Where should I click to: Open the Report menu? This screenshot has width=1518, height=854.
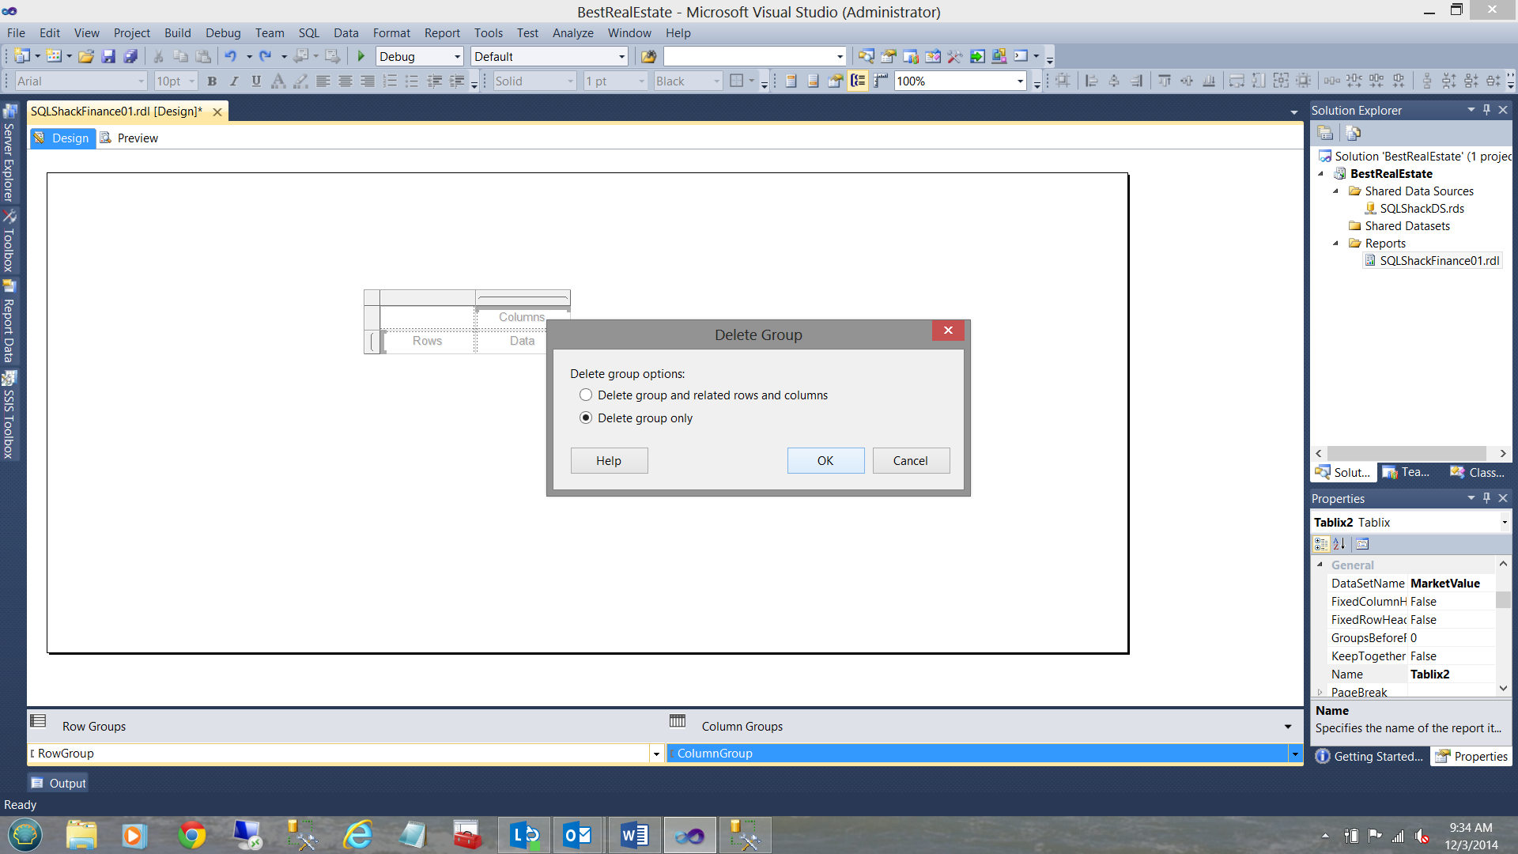tap(441, 33)
